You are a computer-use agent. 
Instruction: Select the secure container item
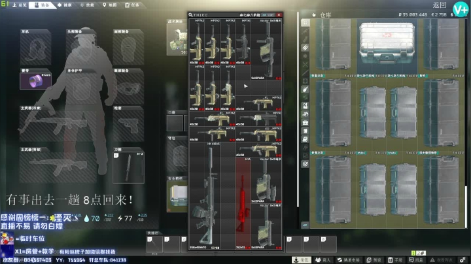click(177, 196)
